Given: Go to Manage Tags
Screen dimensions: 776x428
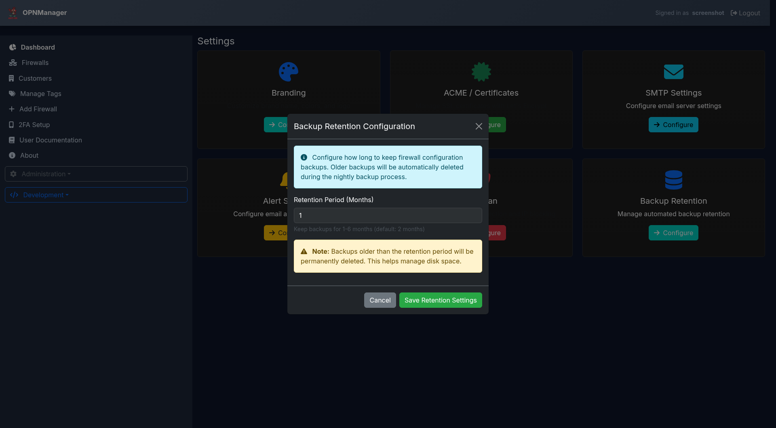Looking at the screenshot, I should [x=40, y=94].
